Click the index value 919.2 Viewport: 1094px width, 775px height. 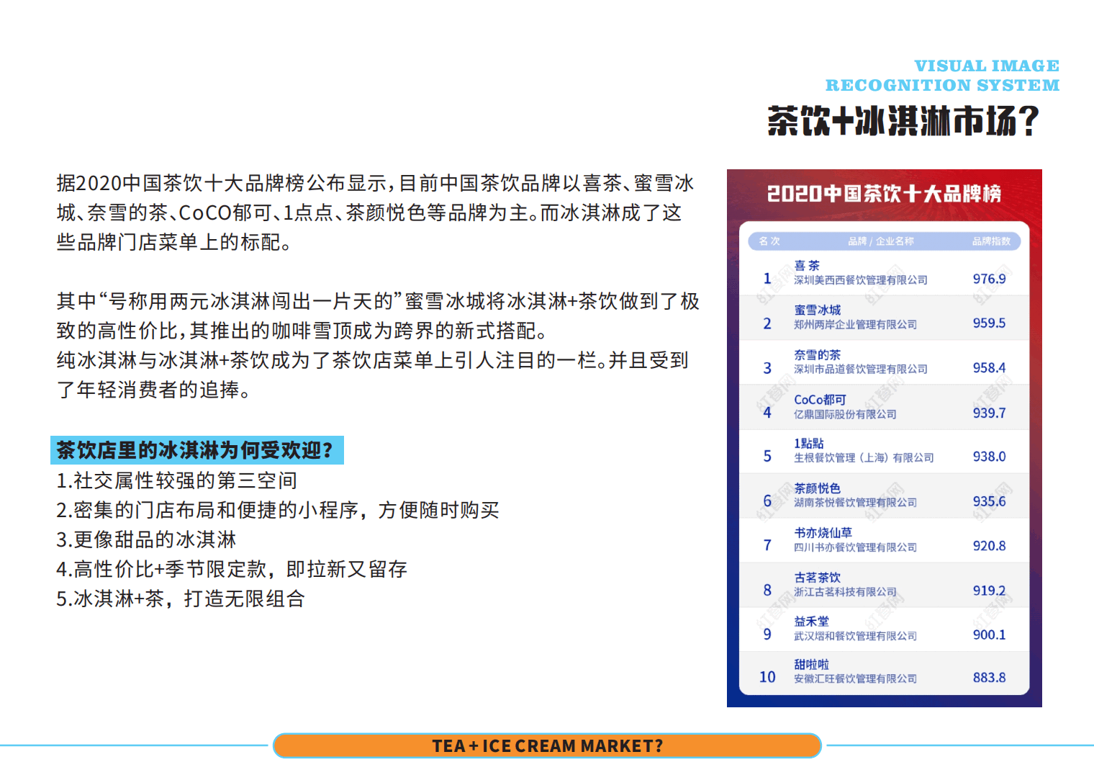990,591
